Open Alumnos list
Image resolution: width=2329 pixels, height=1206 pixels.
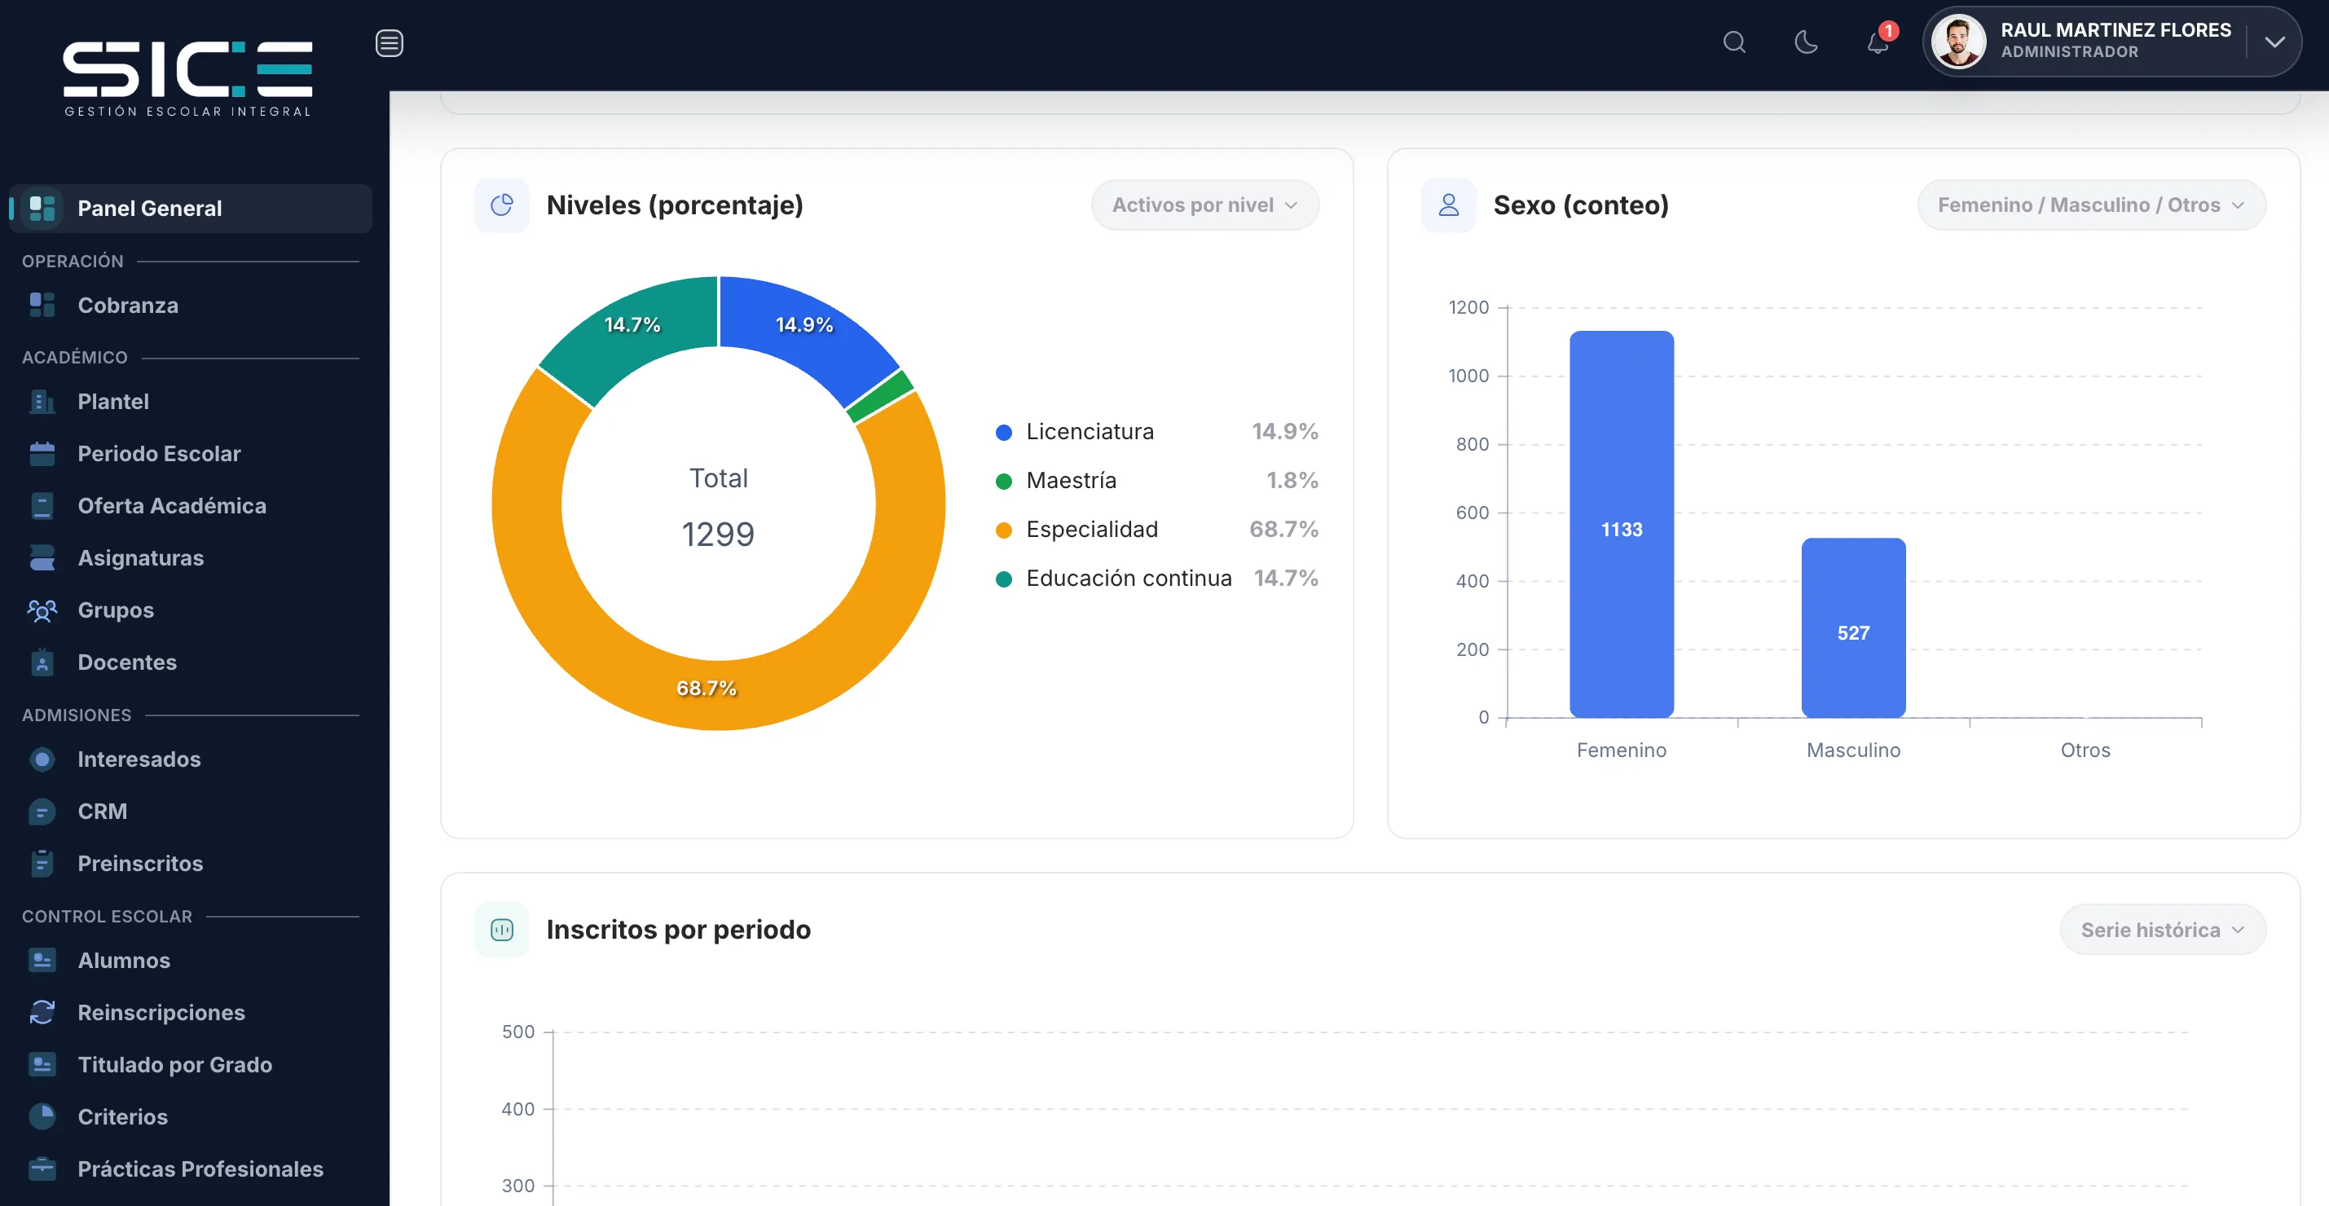(191, 960)
